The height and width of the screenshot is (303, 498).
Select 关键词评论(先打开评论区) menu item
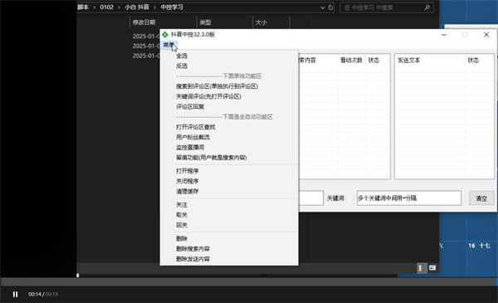click(x=208, y=96)
